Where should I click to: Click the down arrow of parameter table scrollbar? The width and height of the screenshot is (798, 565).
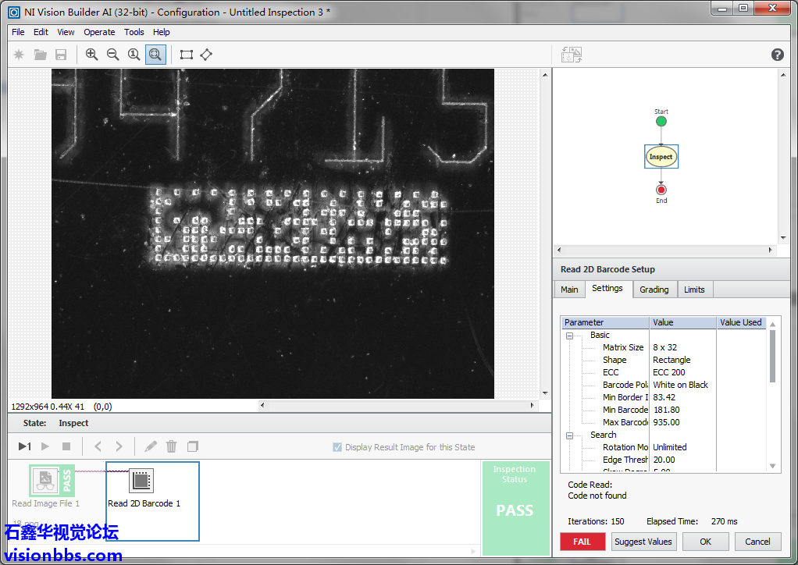(x=772, y=466)
